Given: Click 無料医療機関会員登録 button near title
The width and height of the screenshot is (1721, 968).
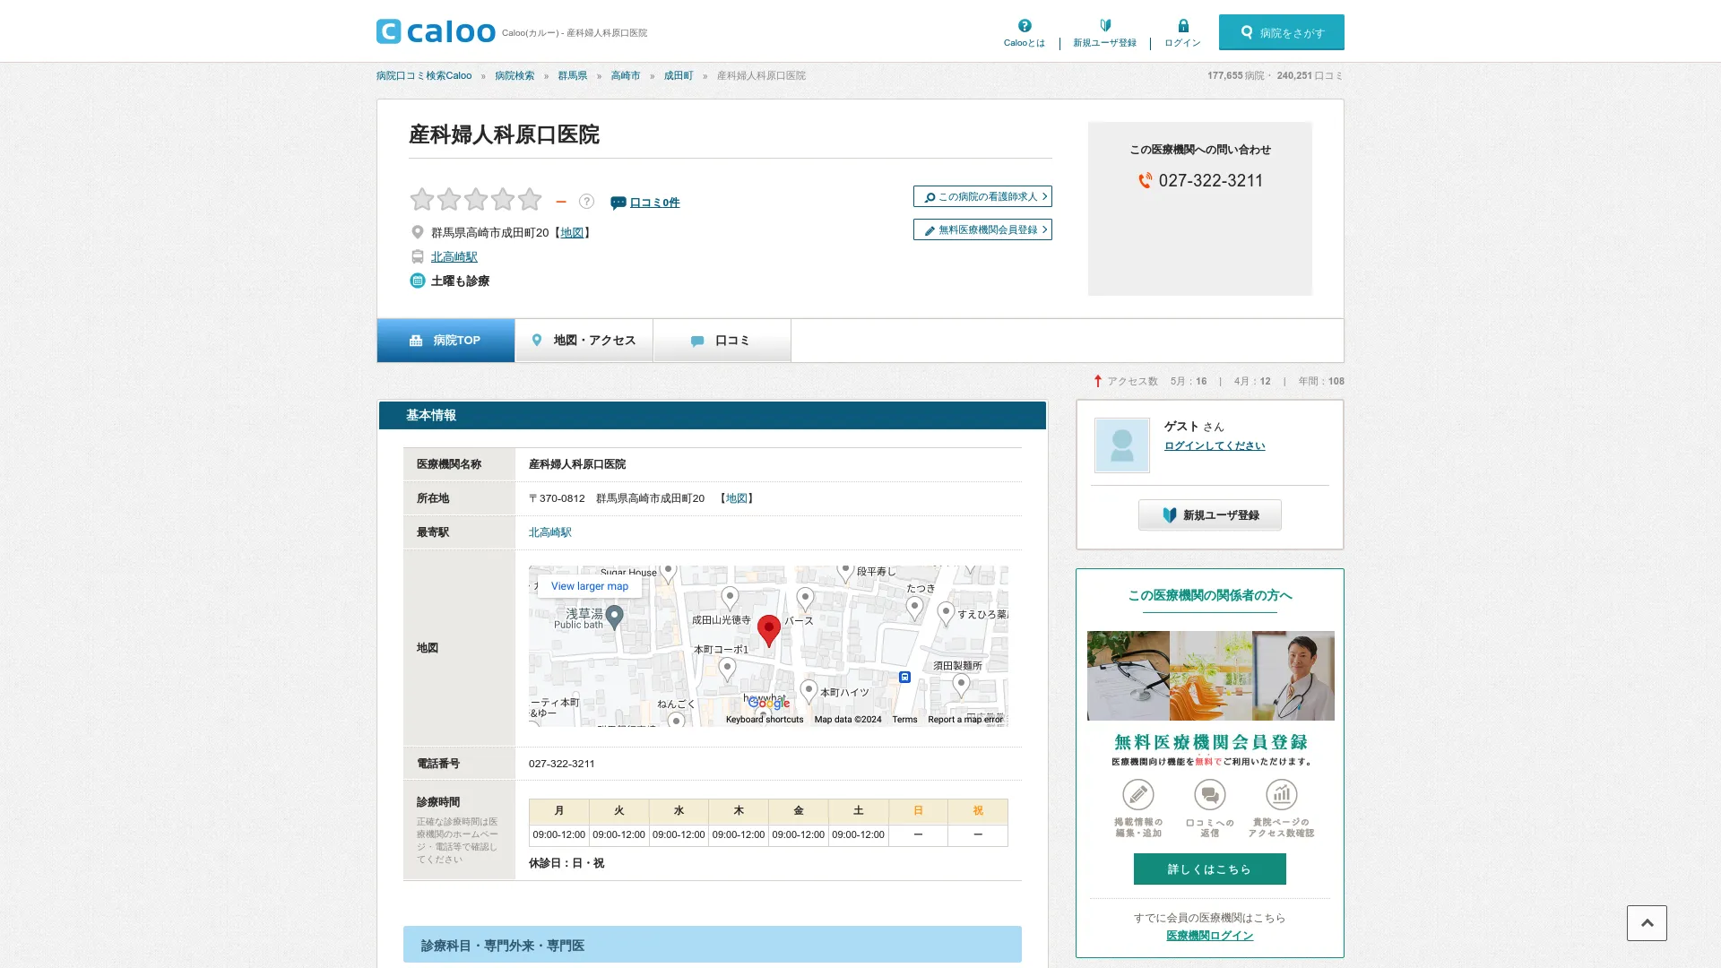Looking at the screenshot, I should point(982,229).
